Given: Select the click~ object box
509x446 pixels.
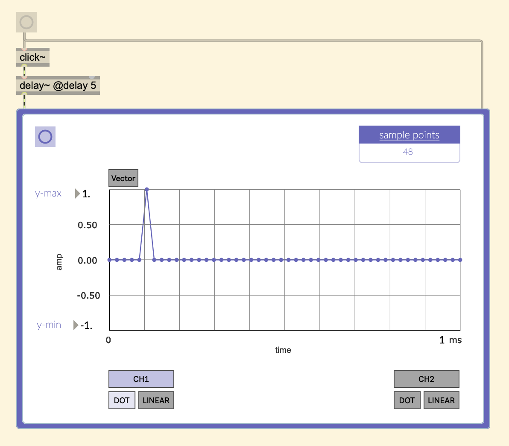Looking at the screenshot, I should click(33, 57).
